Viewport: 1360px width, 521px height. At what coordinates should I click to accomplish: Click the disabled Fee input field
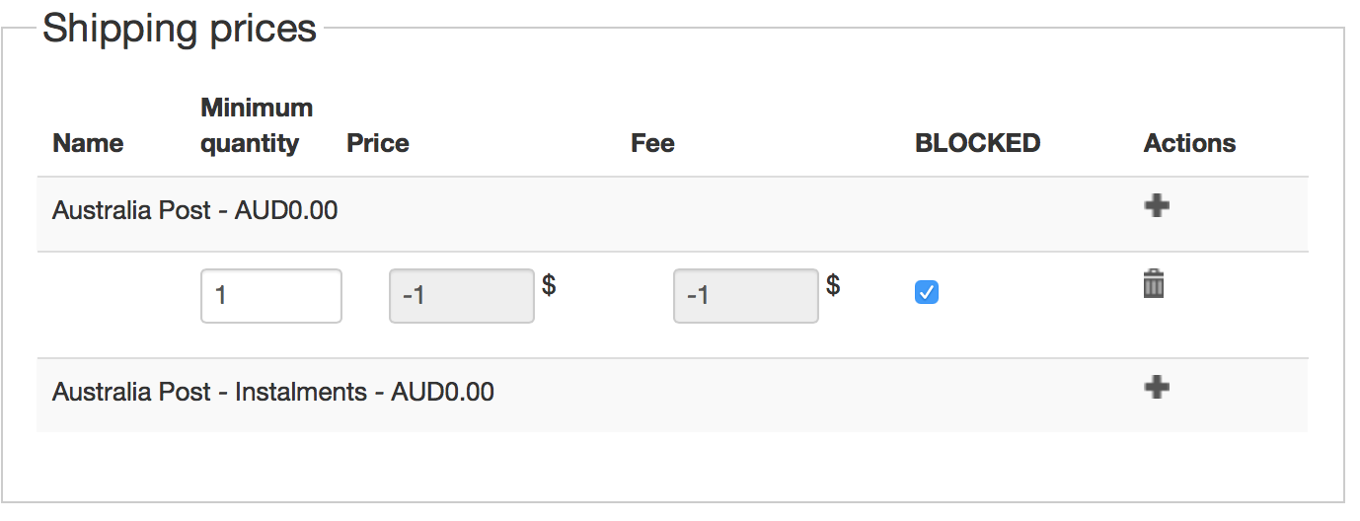(x=745, y=295)
